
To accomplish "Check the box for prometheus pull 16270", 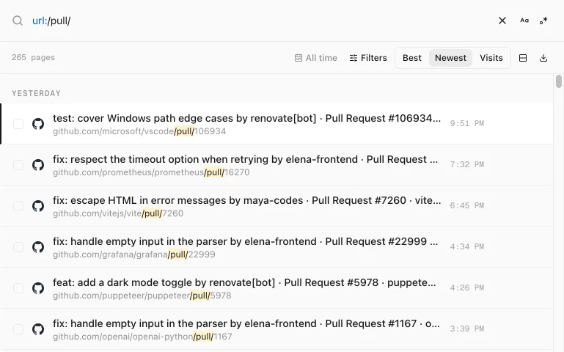I will [18, 165].
